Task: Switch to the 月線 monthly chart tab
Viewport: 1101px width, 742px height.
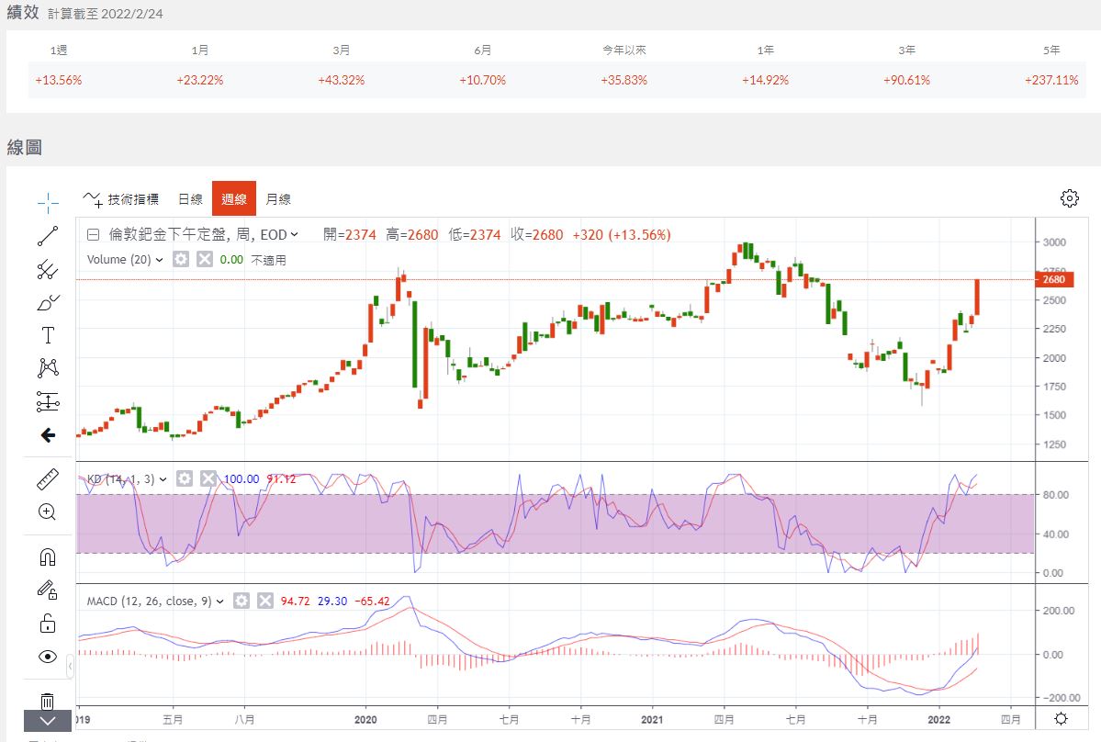Action: point(278,198)
